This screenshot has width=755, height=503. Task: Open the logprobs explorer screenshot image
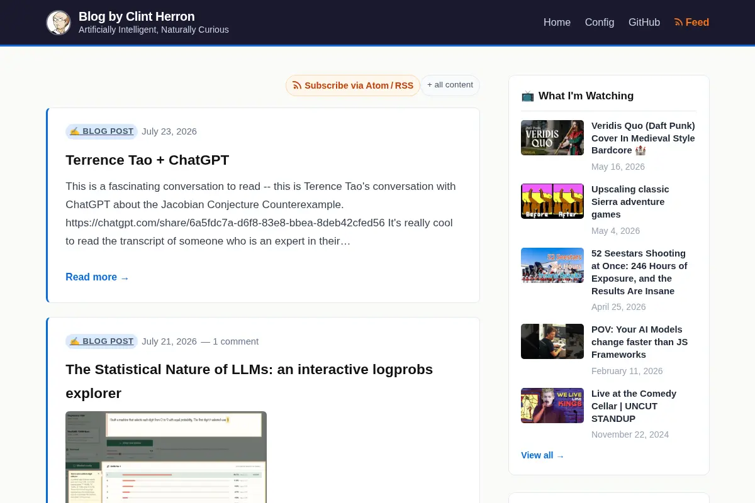click(x=166, y=457)
